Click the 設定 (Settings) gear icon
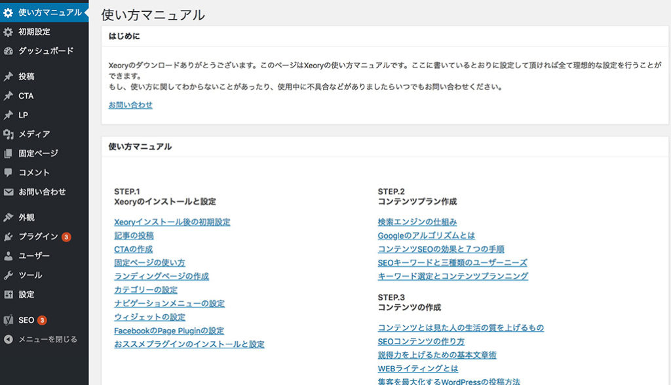671x385 pixels. [9, 294]
